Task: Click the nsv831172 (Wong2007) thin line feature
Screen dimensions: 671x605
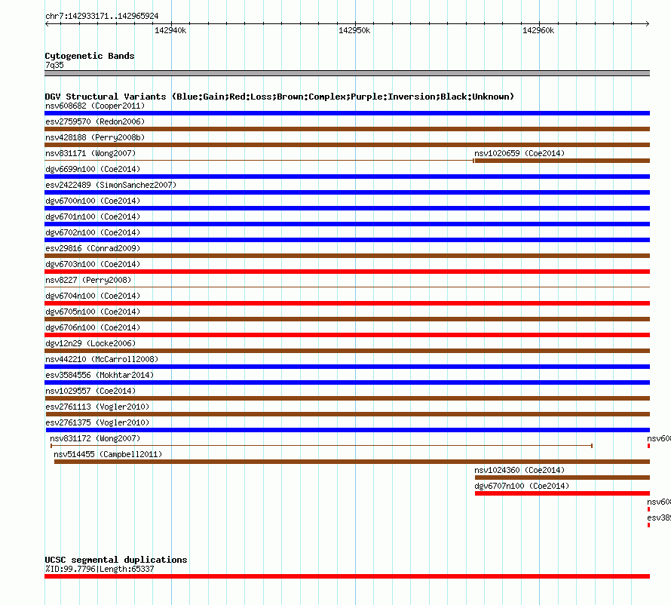Action: [x=321, y=446]
